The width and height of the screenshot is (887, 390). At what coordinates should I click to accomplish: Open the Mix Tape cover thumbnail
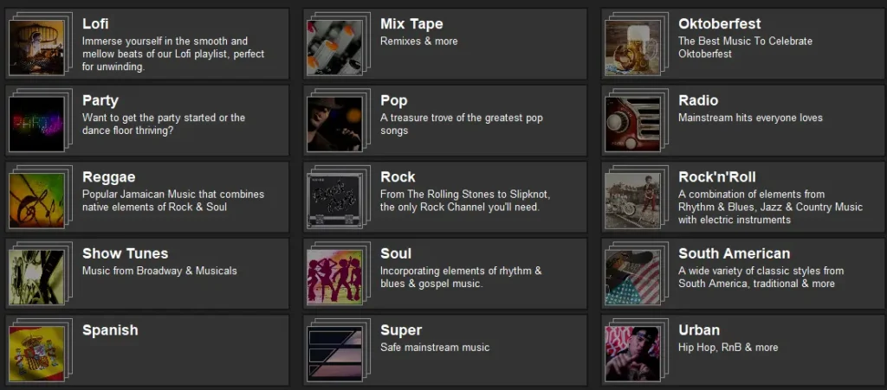click(x=334, y=47)
